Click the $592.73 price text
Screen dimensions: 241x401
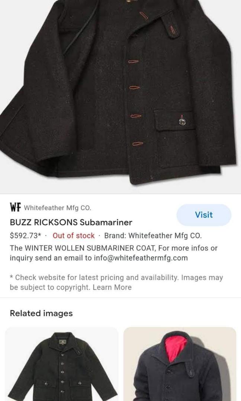pyautogui.click(x=25, y=235)
